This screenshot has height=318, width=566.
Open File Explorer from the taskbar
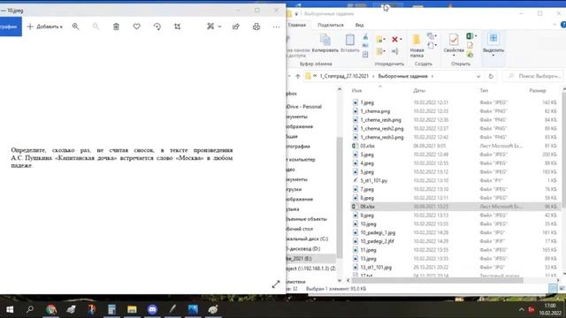(x=132, y=309)
